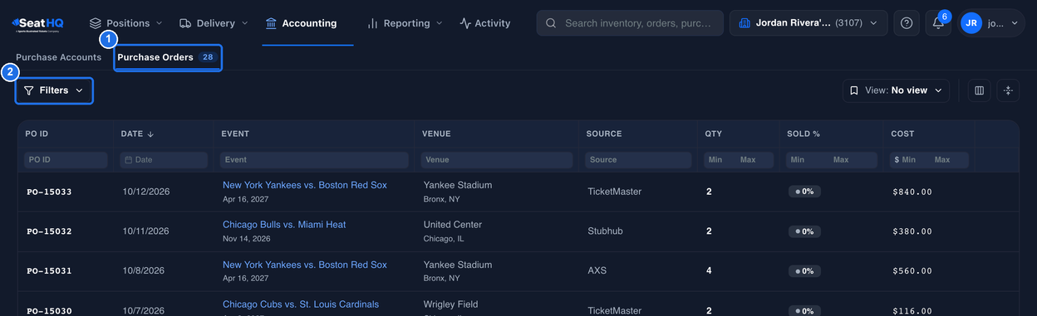
Task: Click the 0% sold badge in PO-15032 row
Action: point(804,231)
